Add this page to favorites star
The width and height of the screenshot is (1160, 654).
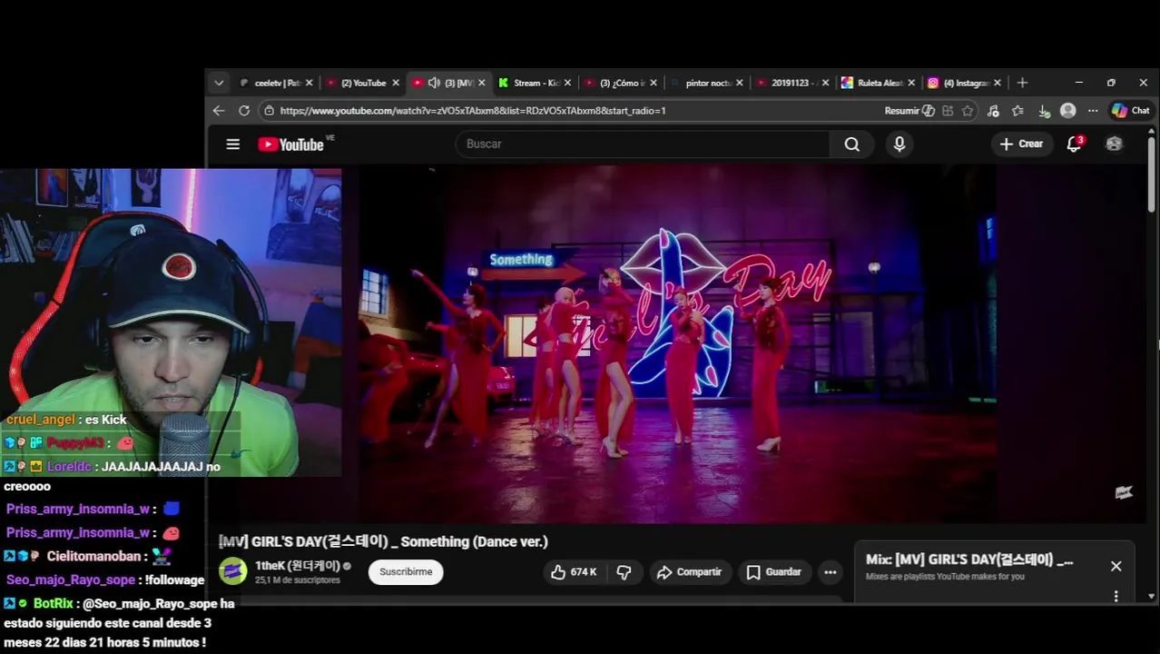point(968,111)
